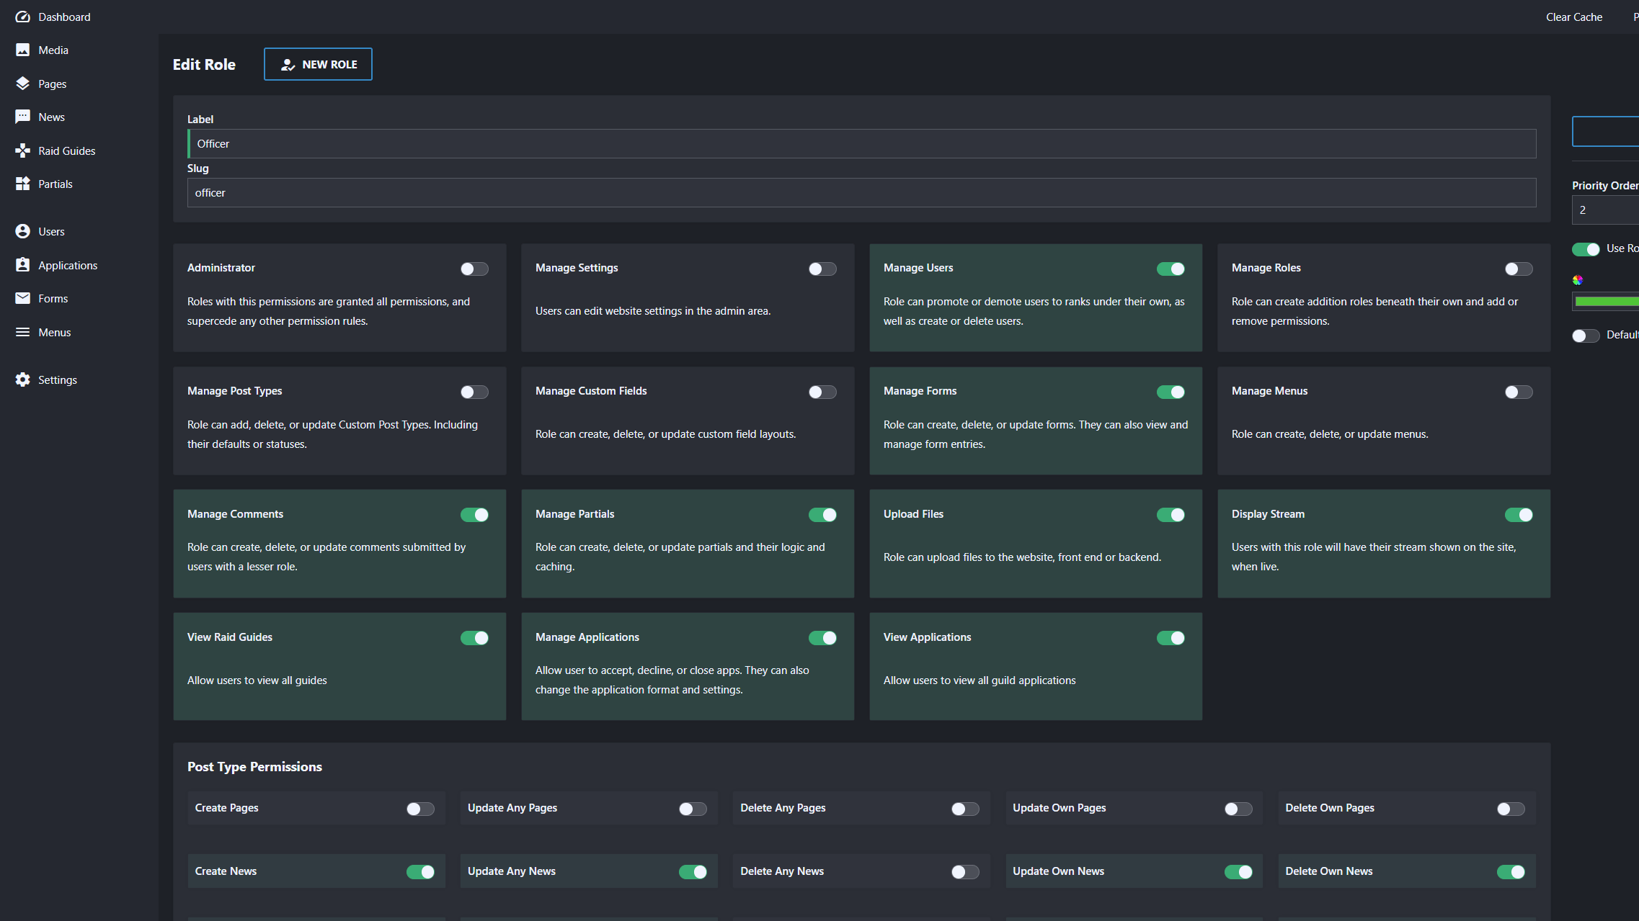
Task: Click the Dashboard gauge icon
Action: 22,17
